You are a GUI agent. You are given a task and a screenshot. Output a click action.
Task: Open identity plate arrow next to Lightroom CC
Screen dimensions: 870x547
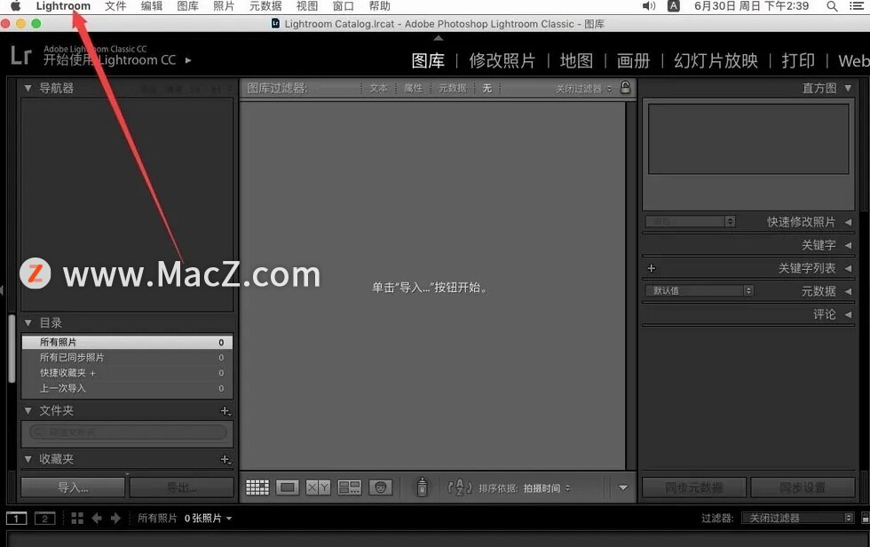click(188, 60)
